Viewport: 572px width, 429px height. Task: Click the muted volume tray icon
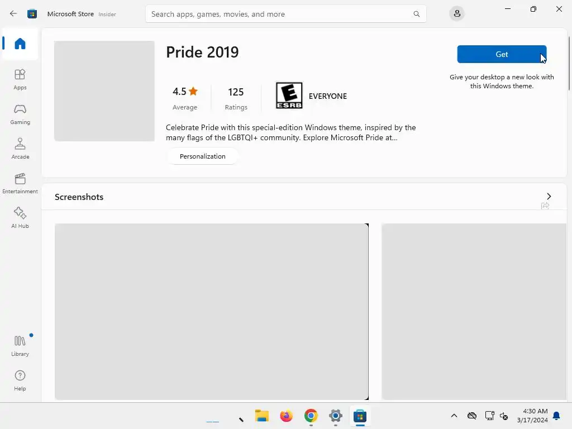point(504,416)
